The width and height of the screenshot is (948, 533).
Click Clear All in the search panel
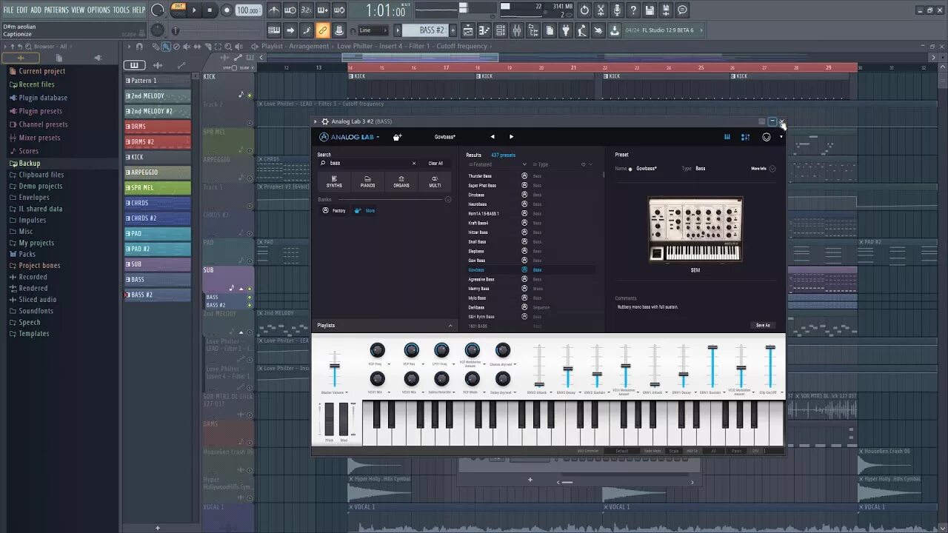[x=435, y=163]
